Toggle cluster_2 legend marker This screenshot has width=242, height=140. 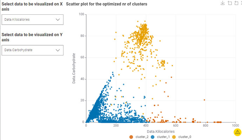tap(131, 137)
